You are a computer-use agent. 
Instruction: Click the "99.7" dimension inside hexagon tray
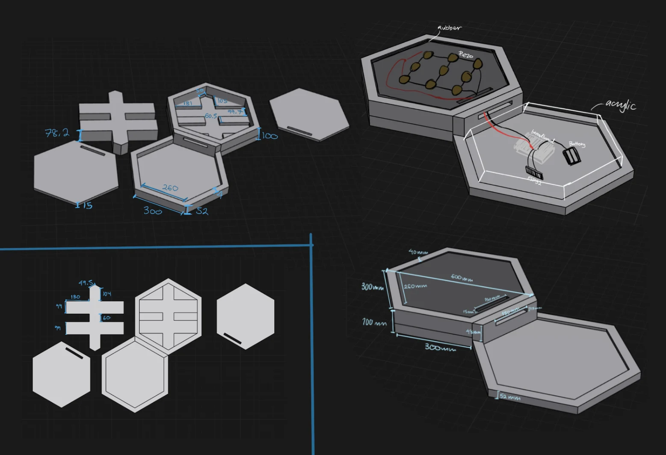pos(235,112)
